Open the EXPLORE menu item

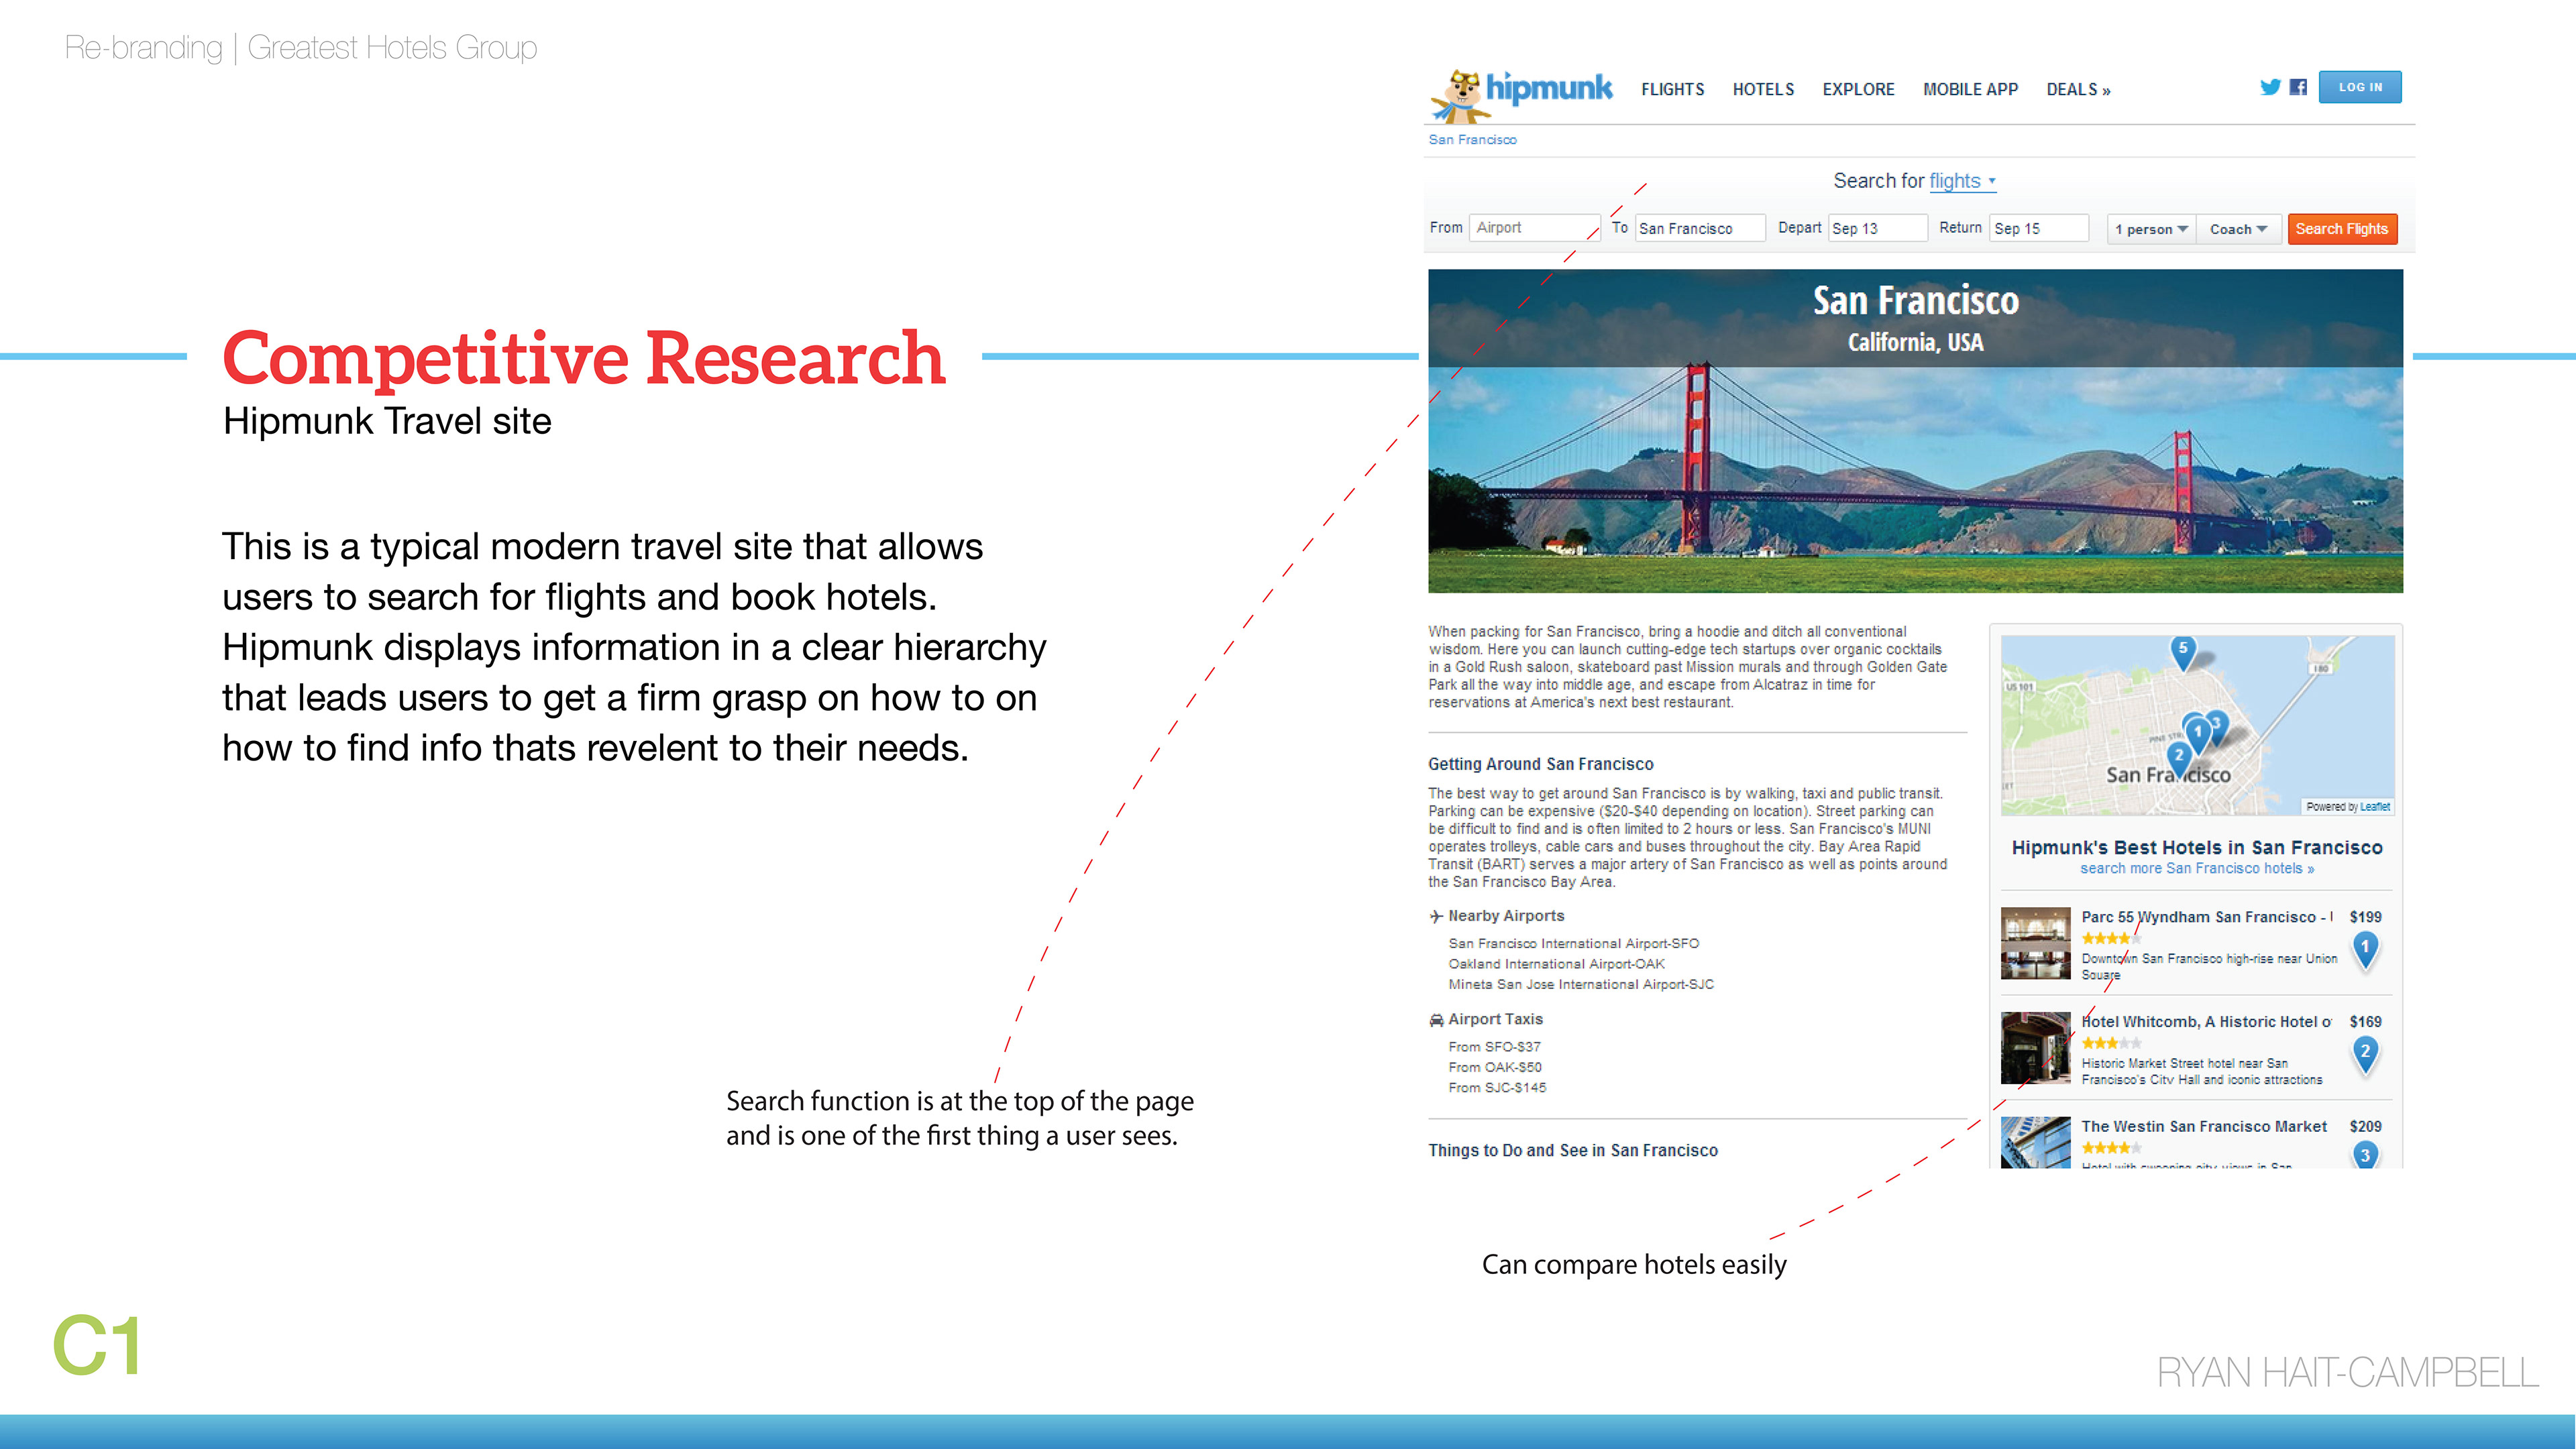[1858, 89]
